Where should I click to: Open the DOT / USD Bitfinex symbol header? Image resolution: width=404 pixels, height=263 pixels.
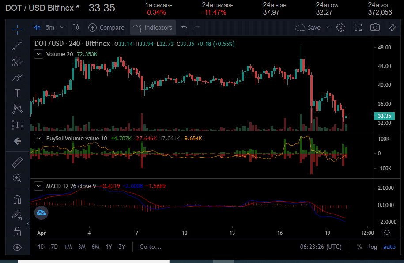pos(40,8)
